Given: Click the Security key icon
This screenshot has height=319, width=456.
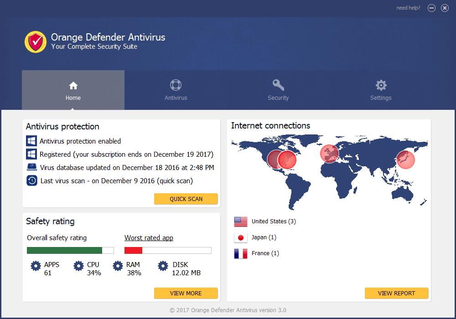Looking at the screenshot, I should 278,85.
